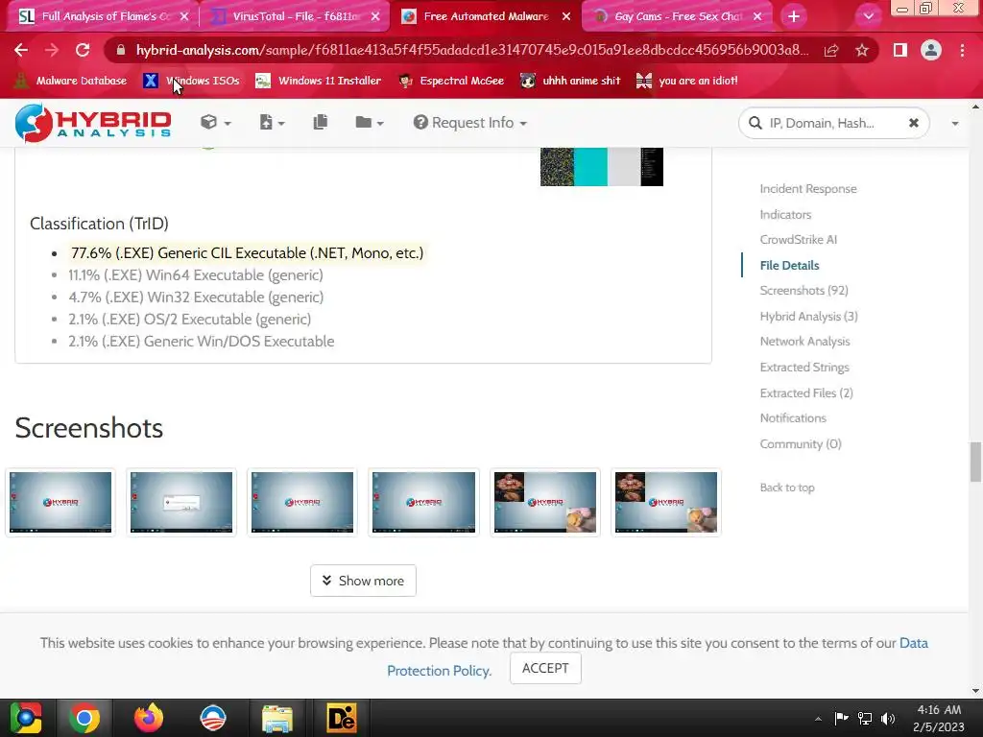Clear the search box with the X icon
983x737 pixels.
pyautogui.click(x=914, y=123)
